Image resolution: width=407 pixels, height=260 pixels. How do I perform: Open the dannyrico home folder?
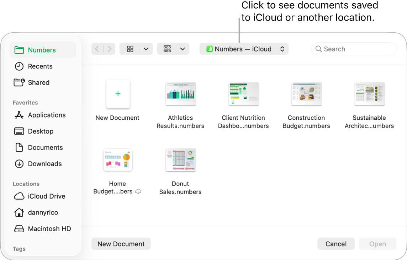[x=43, y=212]
